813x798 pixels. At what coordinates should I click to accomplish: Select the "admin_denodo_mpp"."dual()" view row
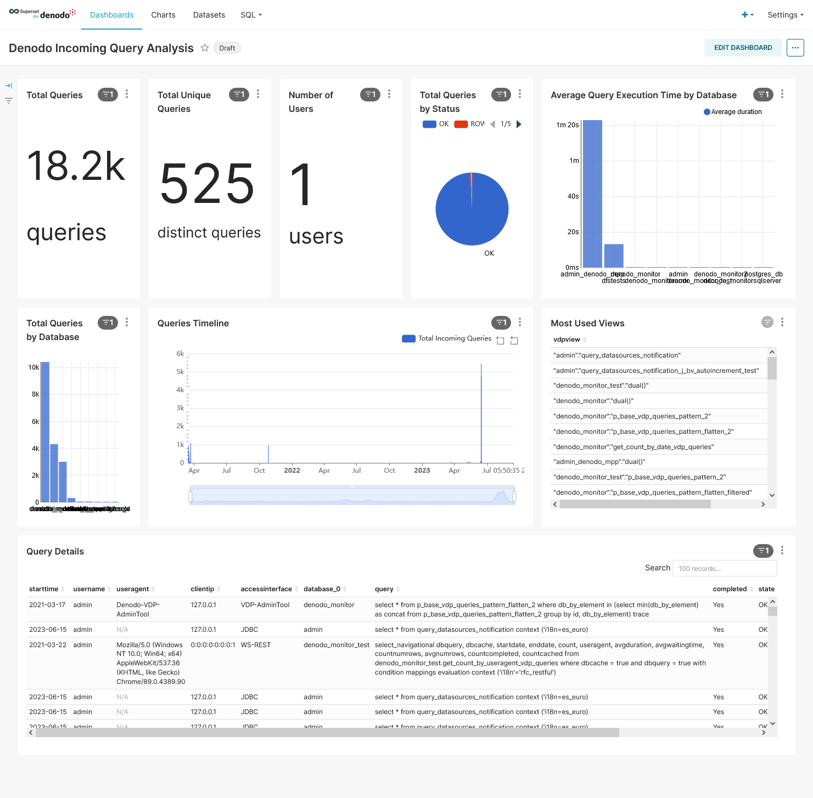[x=659, y=462]
